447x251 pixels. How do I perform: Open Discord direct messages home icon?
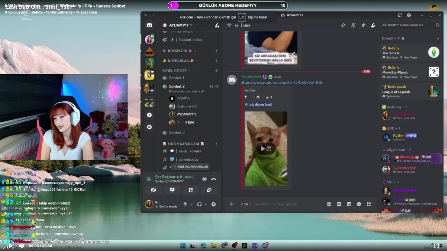pyautogui.click(x=149, y=25)
